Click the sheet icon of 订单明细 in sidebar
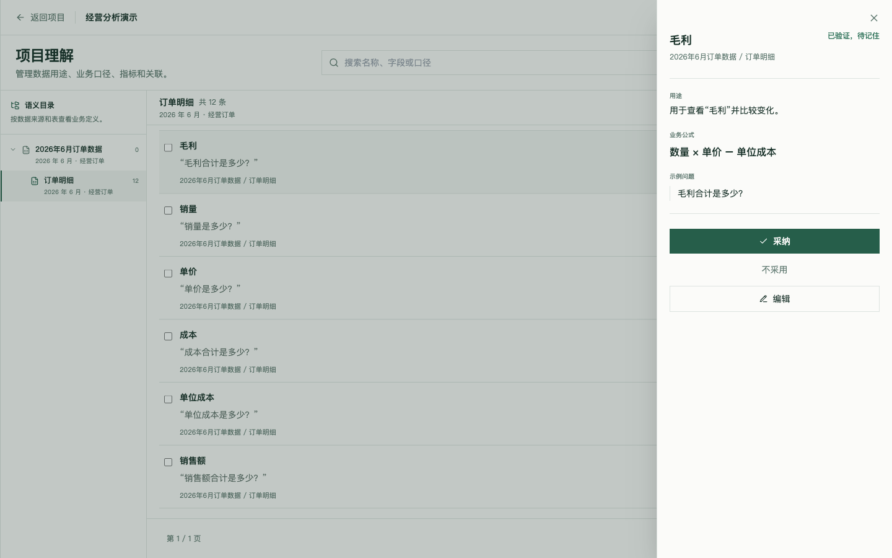 [35, 181]
